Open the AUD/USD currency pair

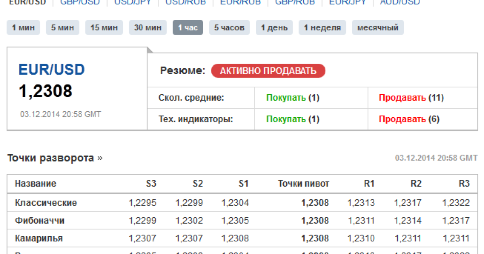click(x=400, y=2)
